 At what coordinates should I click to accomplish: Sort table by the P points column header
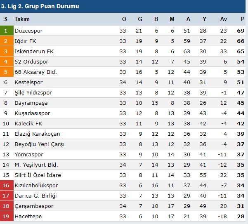click(243, 19)
